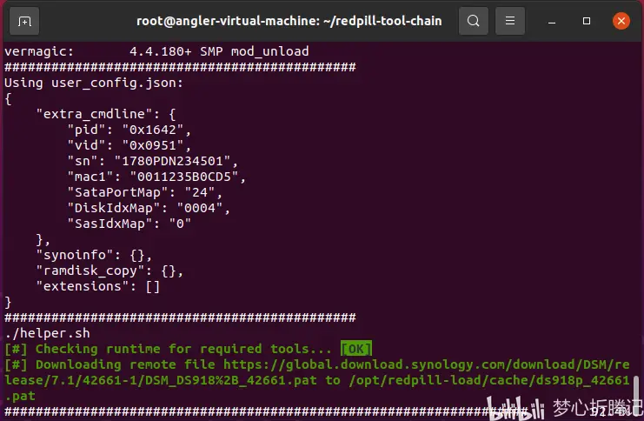Open the terminal hamburger menu

click(x=510, y=20)
